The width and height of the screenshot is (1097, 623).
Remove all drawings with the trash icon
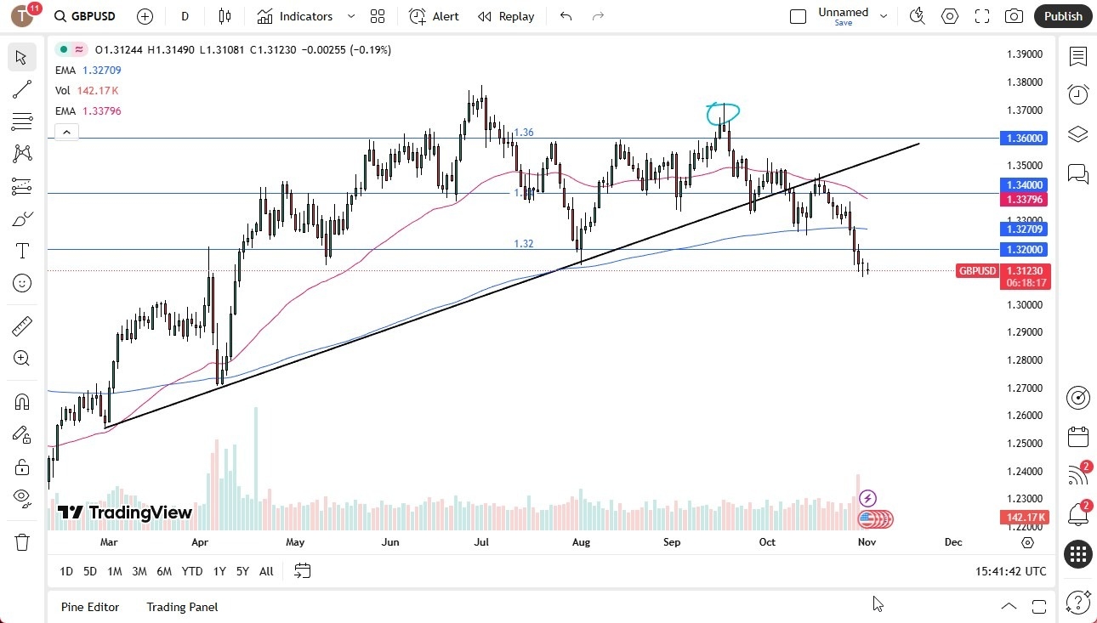tap(22, 541)
